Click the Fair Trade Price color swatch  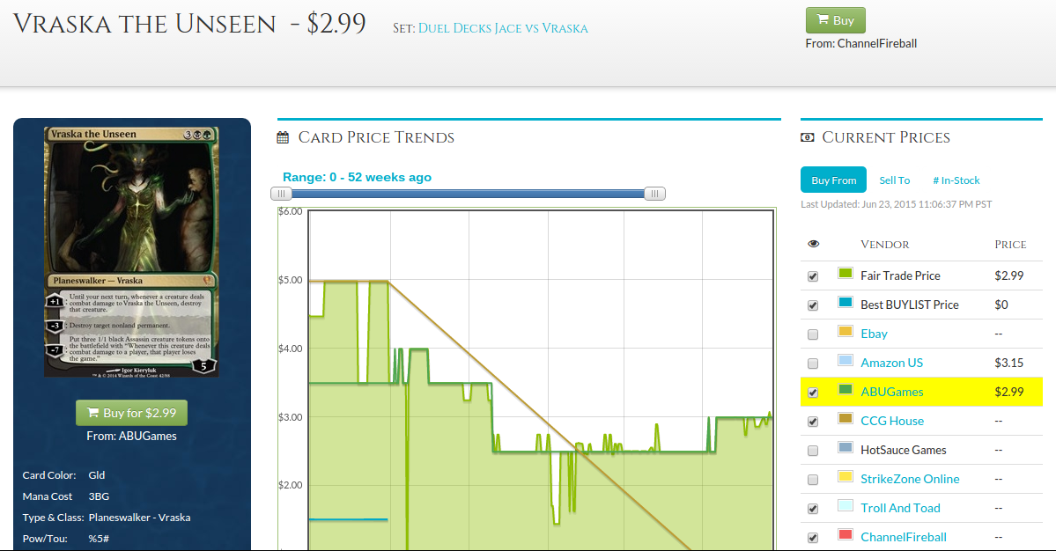pyautogui.click(x=846, y=273)
